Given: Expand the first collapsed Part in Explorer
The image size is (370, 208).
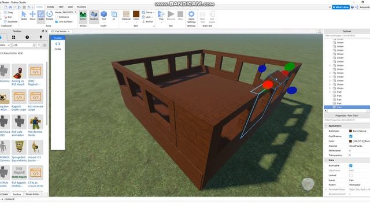Looking at the screenshot, I should coord(330,92).
